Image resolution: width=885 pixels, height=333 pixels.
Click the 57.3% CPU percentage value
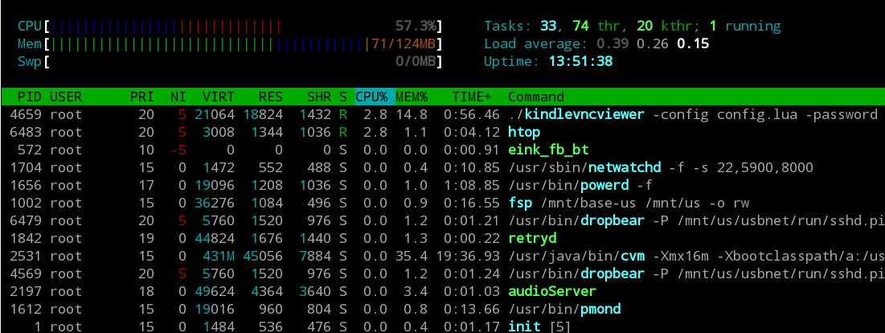coord(416,26)
